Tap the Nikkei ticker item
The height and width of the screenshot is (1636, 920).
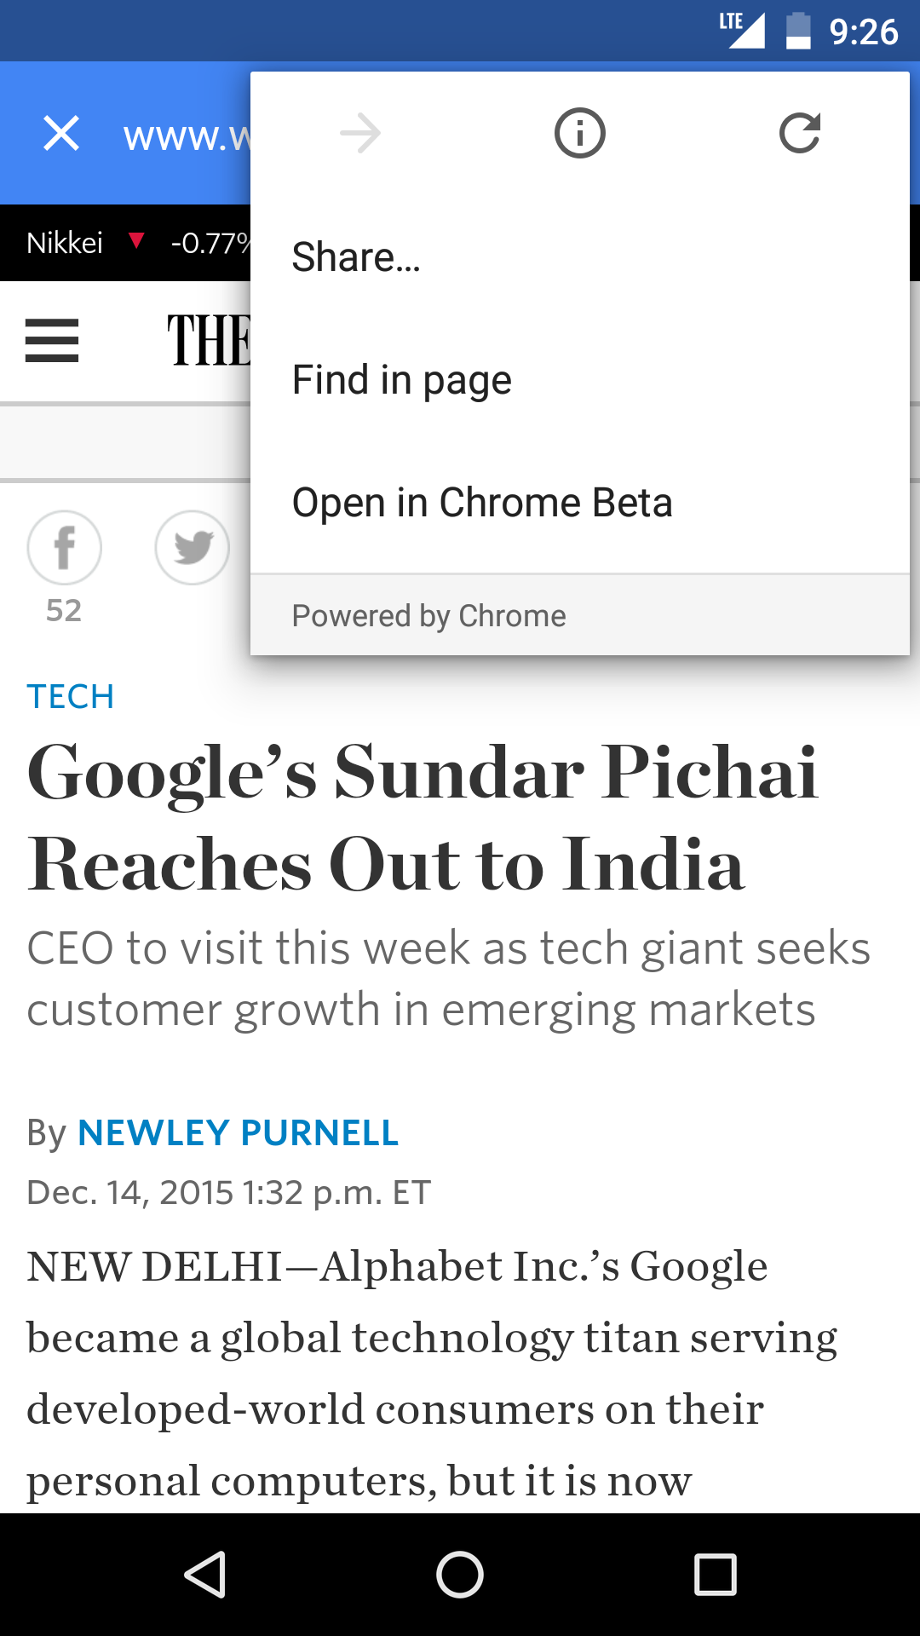(x=85, y=243)
